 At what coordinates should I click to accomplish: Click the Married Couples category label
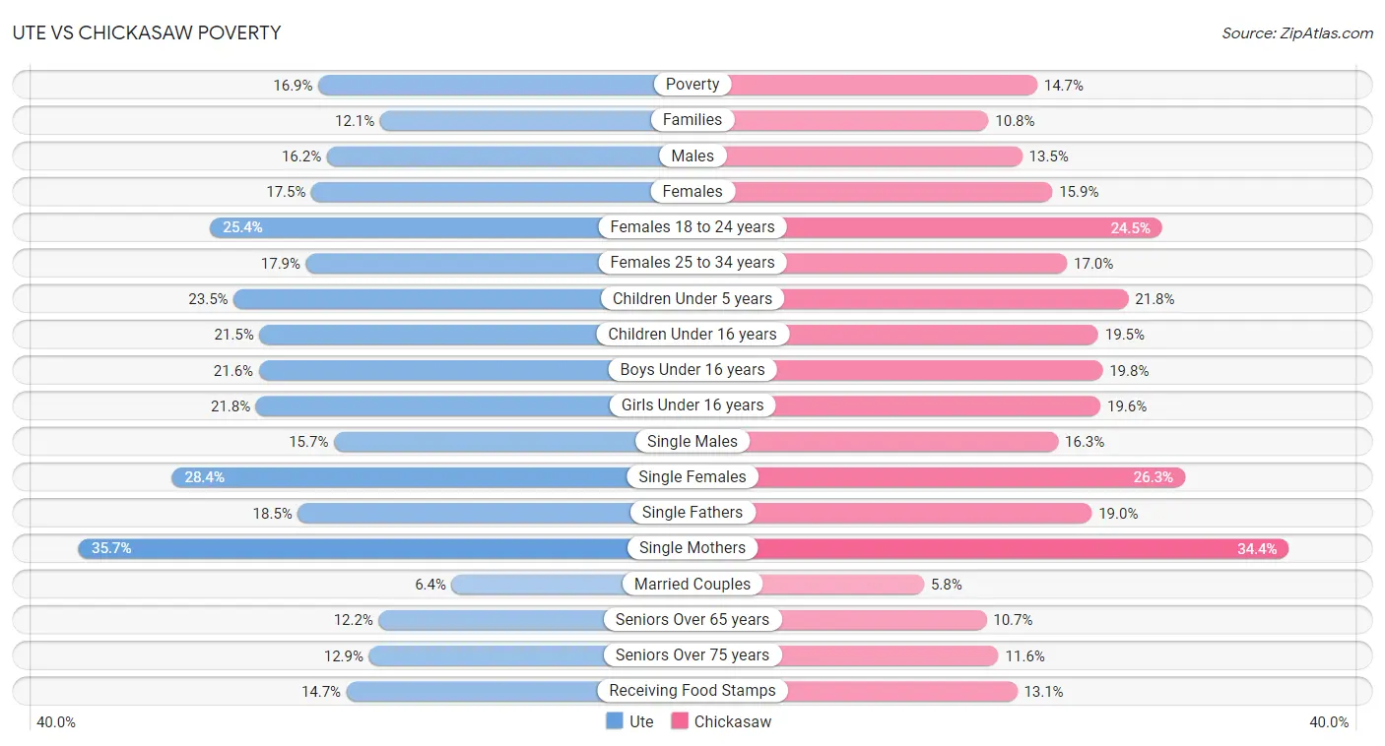[x=692, y=584]
